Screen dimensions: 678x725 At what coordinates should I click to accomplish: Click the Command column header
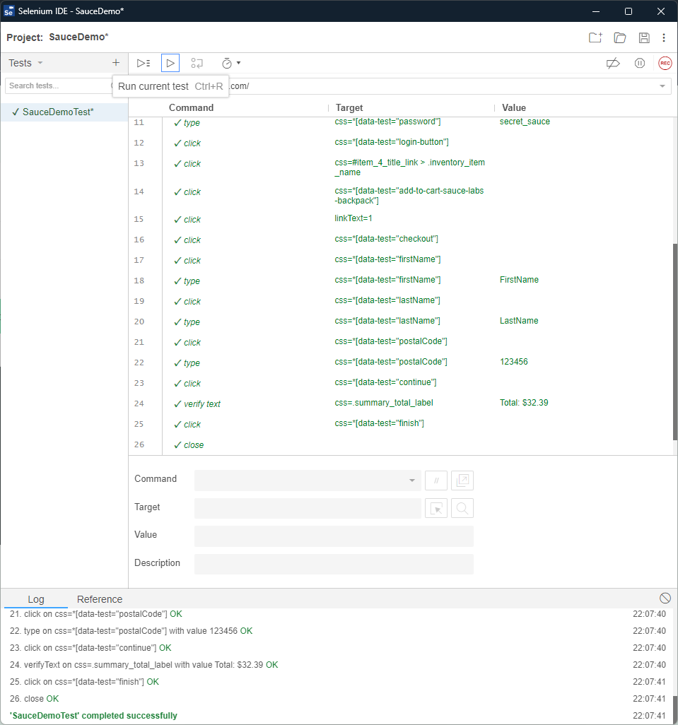tap(191, 107)
